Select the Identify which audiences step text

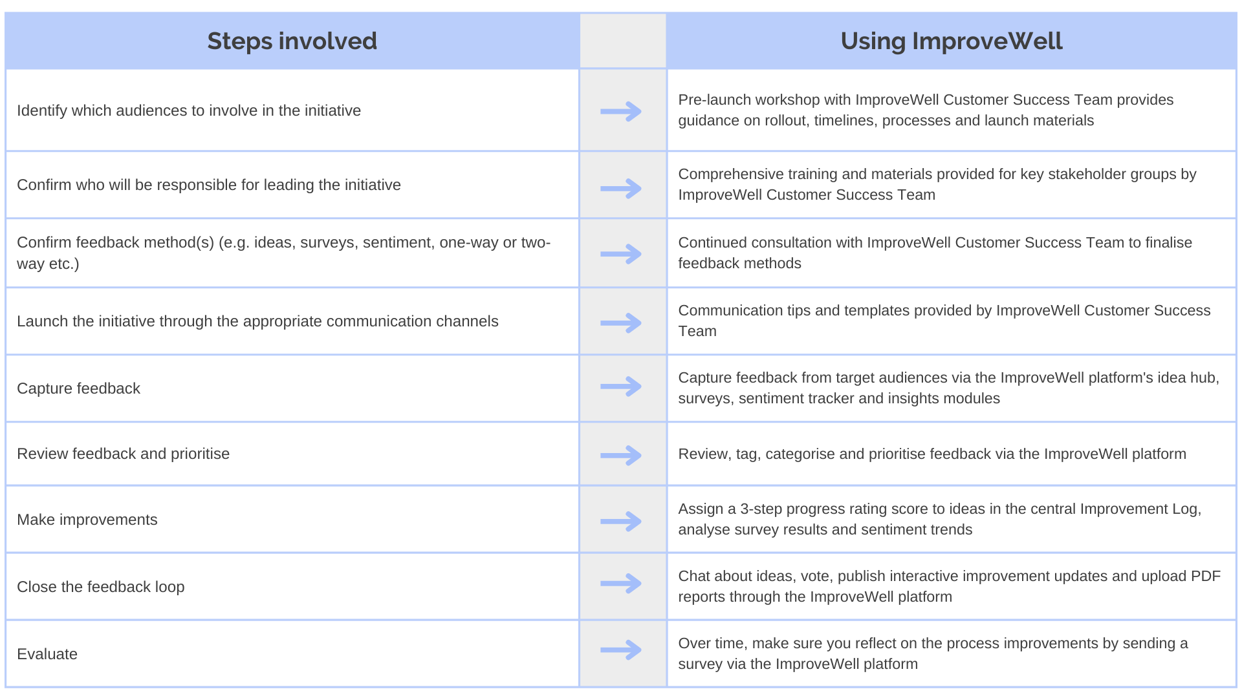coord(189,111)
